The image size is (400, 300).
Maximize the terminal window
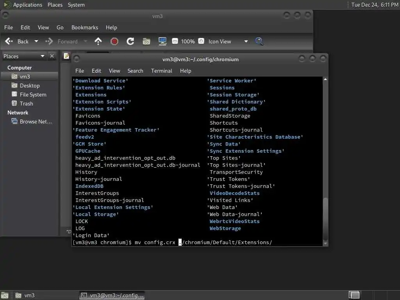pyautogui.click(x=312, y=59)
